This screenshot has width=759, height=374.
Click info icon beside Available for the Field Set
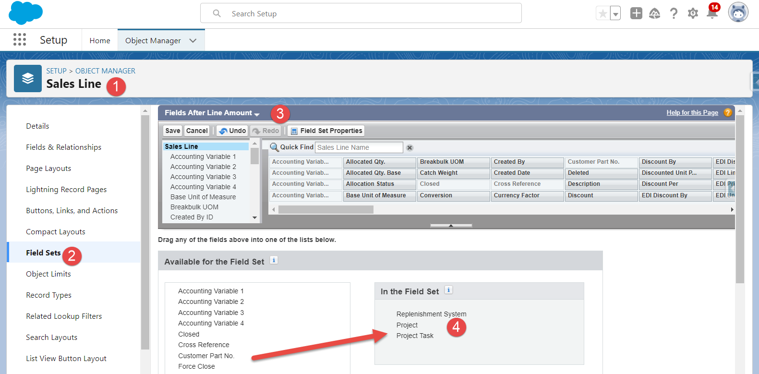click(274, 260)
